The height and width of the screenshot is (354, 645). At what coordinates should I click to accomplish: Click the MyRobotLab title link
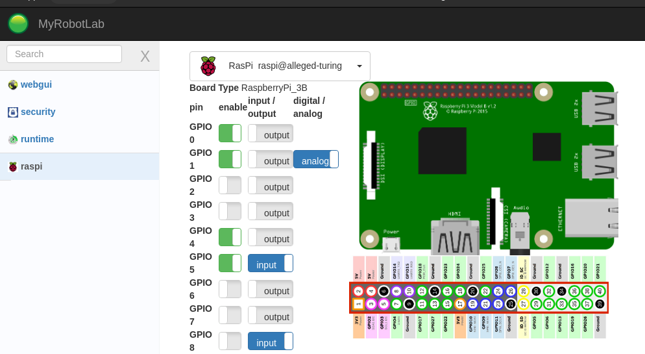pos(71,24)
